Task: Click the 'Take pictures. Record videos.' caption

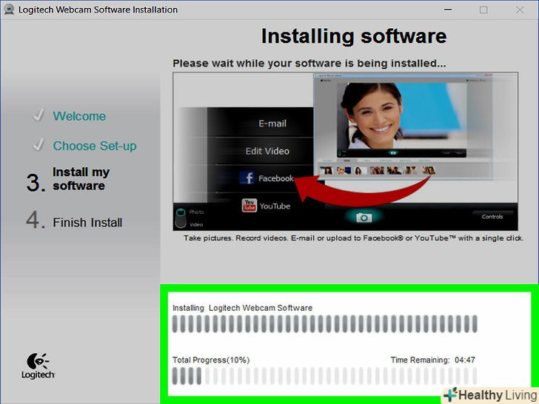Action: [353, 238]
